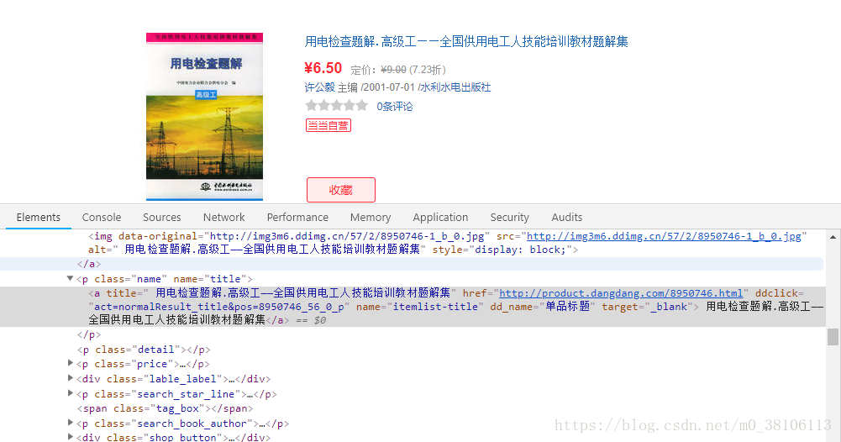Viewport: 841px width, 442px height.
Task: Click the DevTools scrollbar thumb
Action: [833, 337]
